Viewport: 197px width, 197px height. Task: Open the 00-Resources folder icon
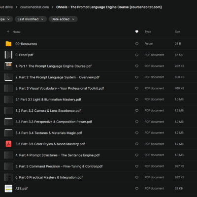tap(8, 44)
